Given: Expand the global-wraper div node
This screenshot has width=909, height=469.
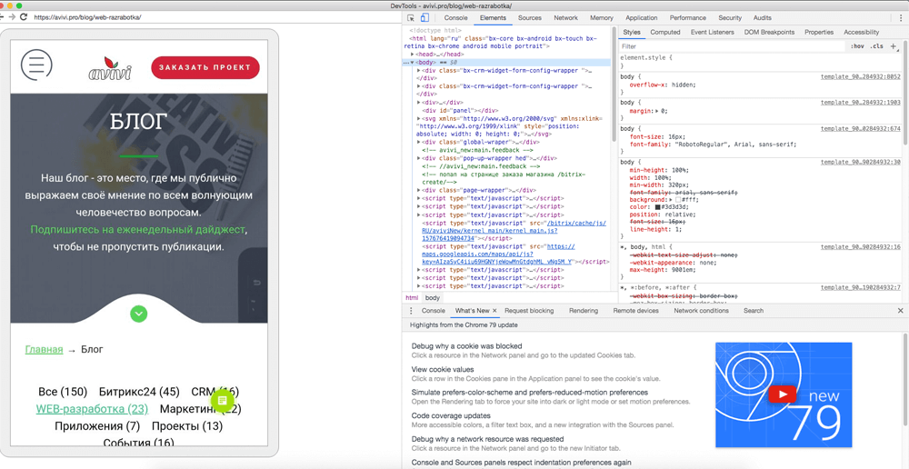Looking at the screenshot, I should pos(419,142).
